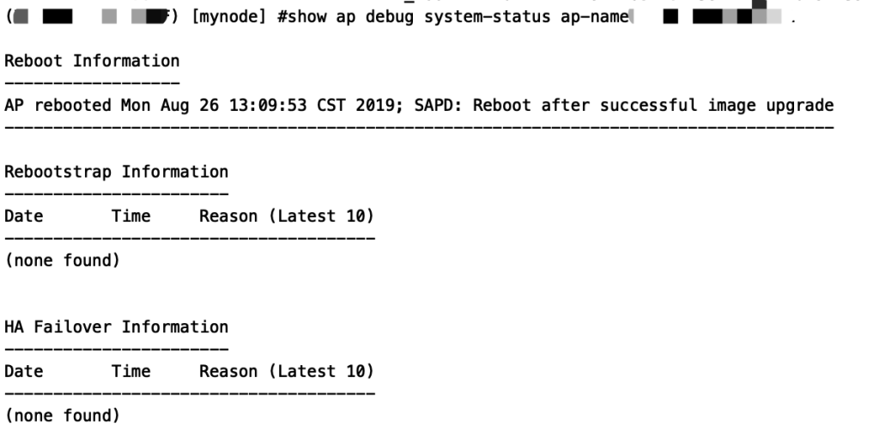Click the 'HA Failover Information' heading
Image resolution: width=879 pixels, height=445 pixels.
click(x=116, y=326)
